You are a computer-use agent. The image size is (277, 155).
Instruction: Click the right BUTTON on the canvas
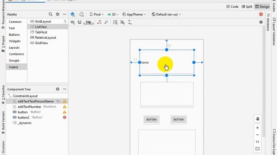pyautogui.click(x=179, y=120)
